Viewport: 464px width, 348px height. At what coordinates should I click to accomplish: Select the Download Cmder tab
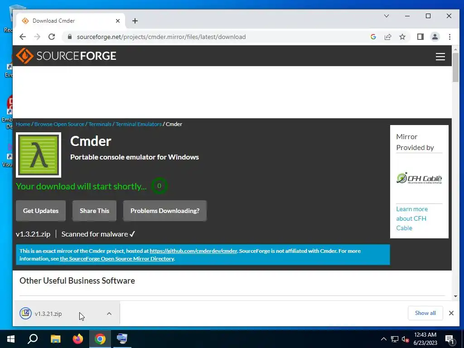pos(71,21)
